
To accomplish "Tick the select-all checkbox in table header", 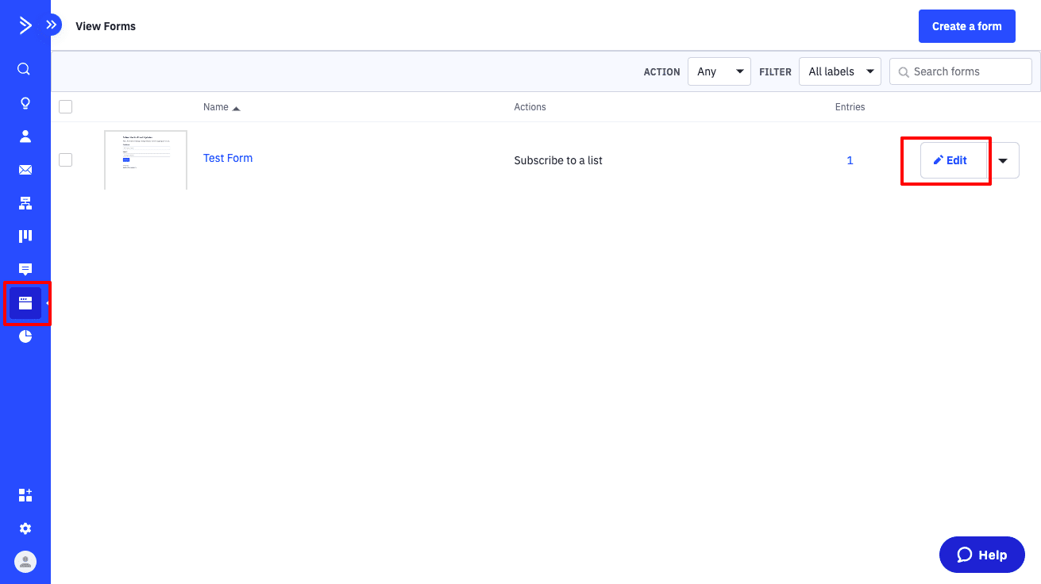I will [66, 106].
